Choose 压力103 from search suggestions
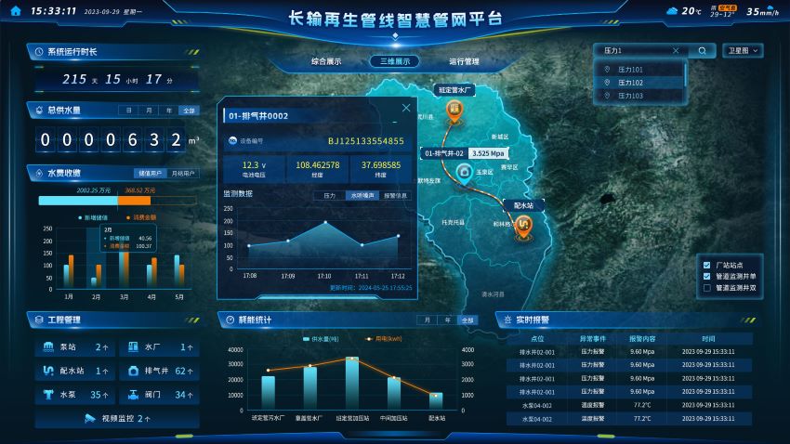The width and height of the screenshot is (790, 444). point(639,96)
